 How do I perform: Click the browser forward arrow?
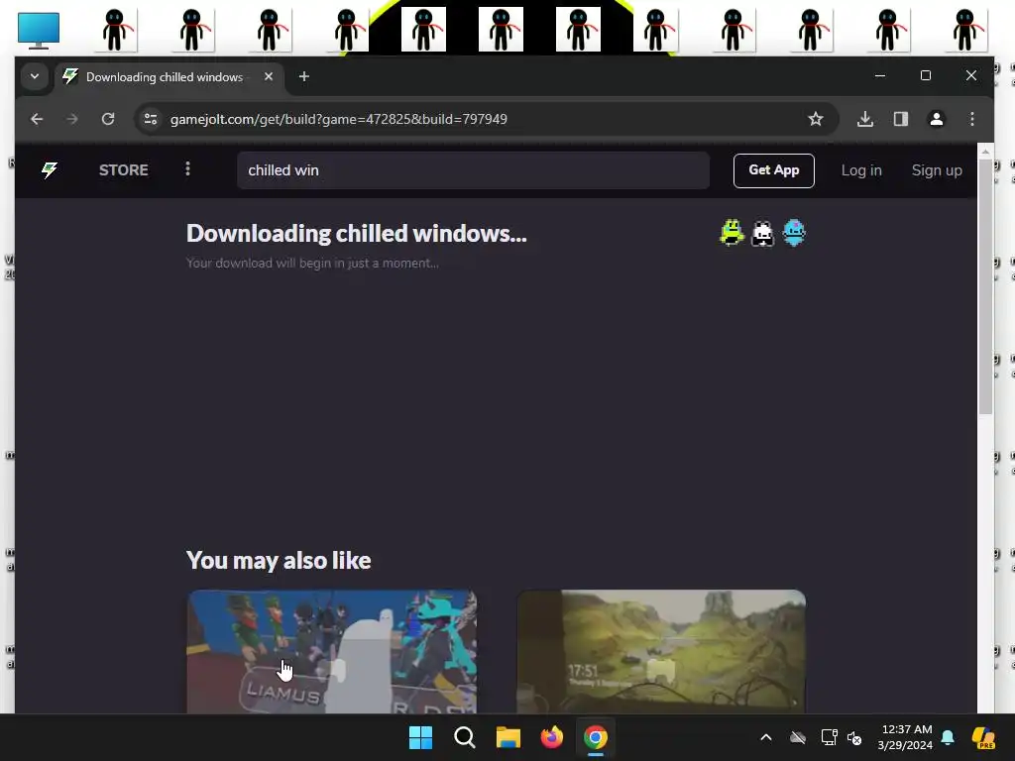click(x=71, y=119)
